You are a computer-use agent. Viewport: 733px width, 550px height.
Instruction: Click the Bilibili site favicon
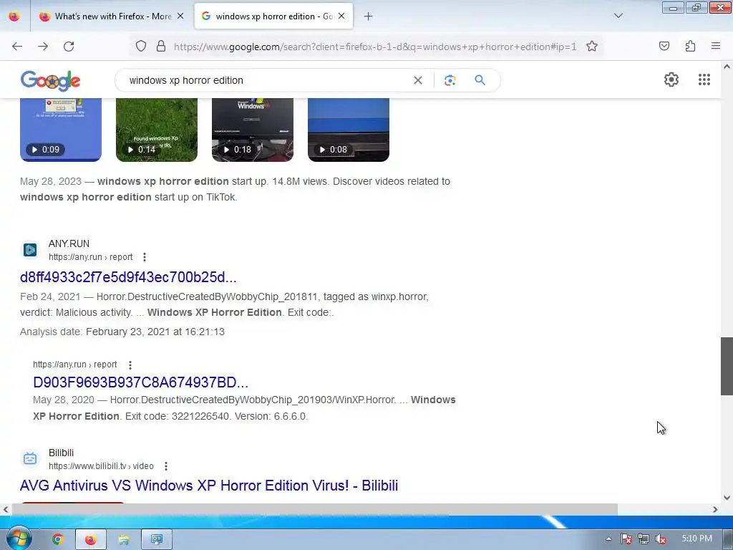coord(30,458)
